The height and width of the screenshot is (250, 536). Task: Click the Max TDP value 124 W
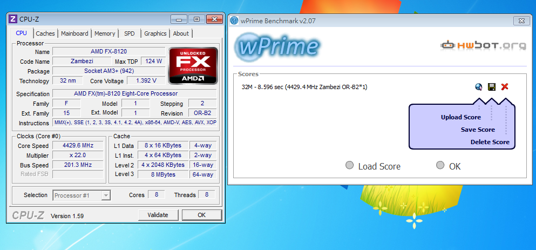(153, 61)
